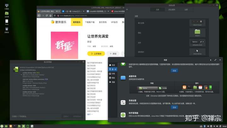
Task: Select the nvidia-driver-435 radio button
Action: pos(21,75)
